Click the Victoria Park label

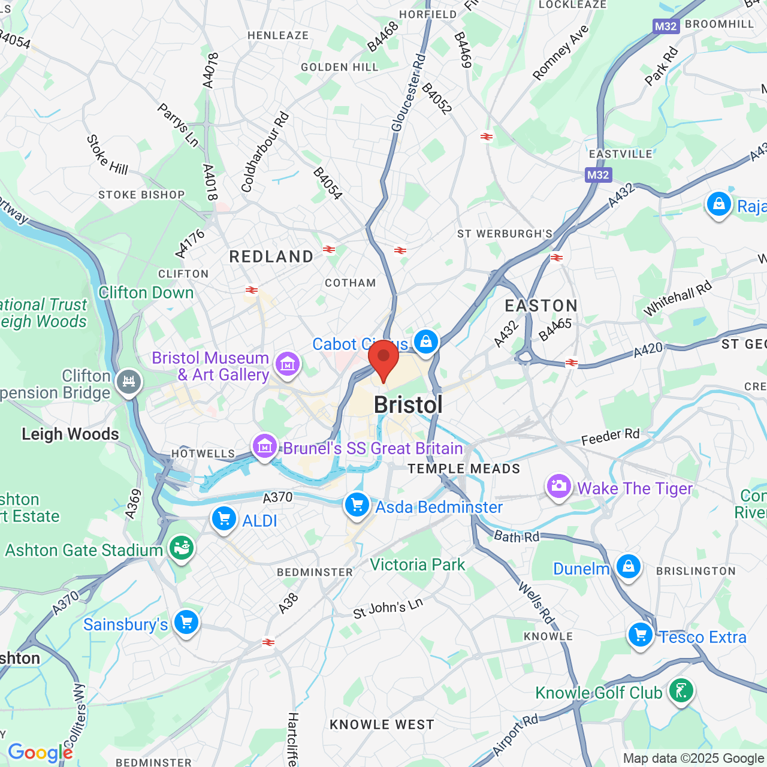click(x=417, y=564)
